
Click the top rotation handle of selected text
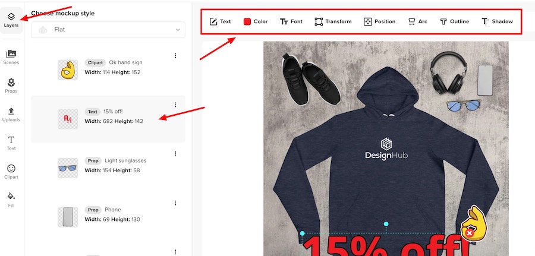click(x=386, y=224)
